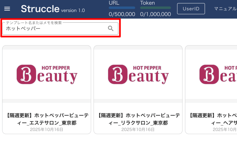Viewport: 237px width, 163px height.
Task: Click the Token counter showing 0/1,000,000
Action: (x=155, y=14)
